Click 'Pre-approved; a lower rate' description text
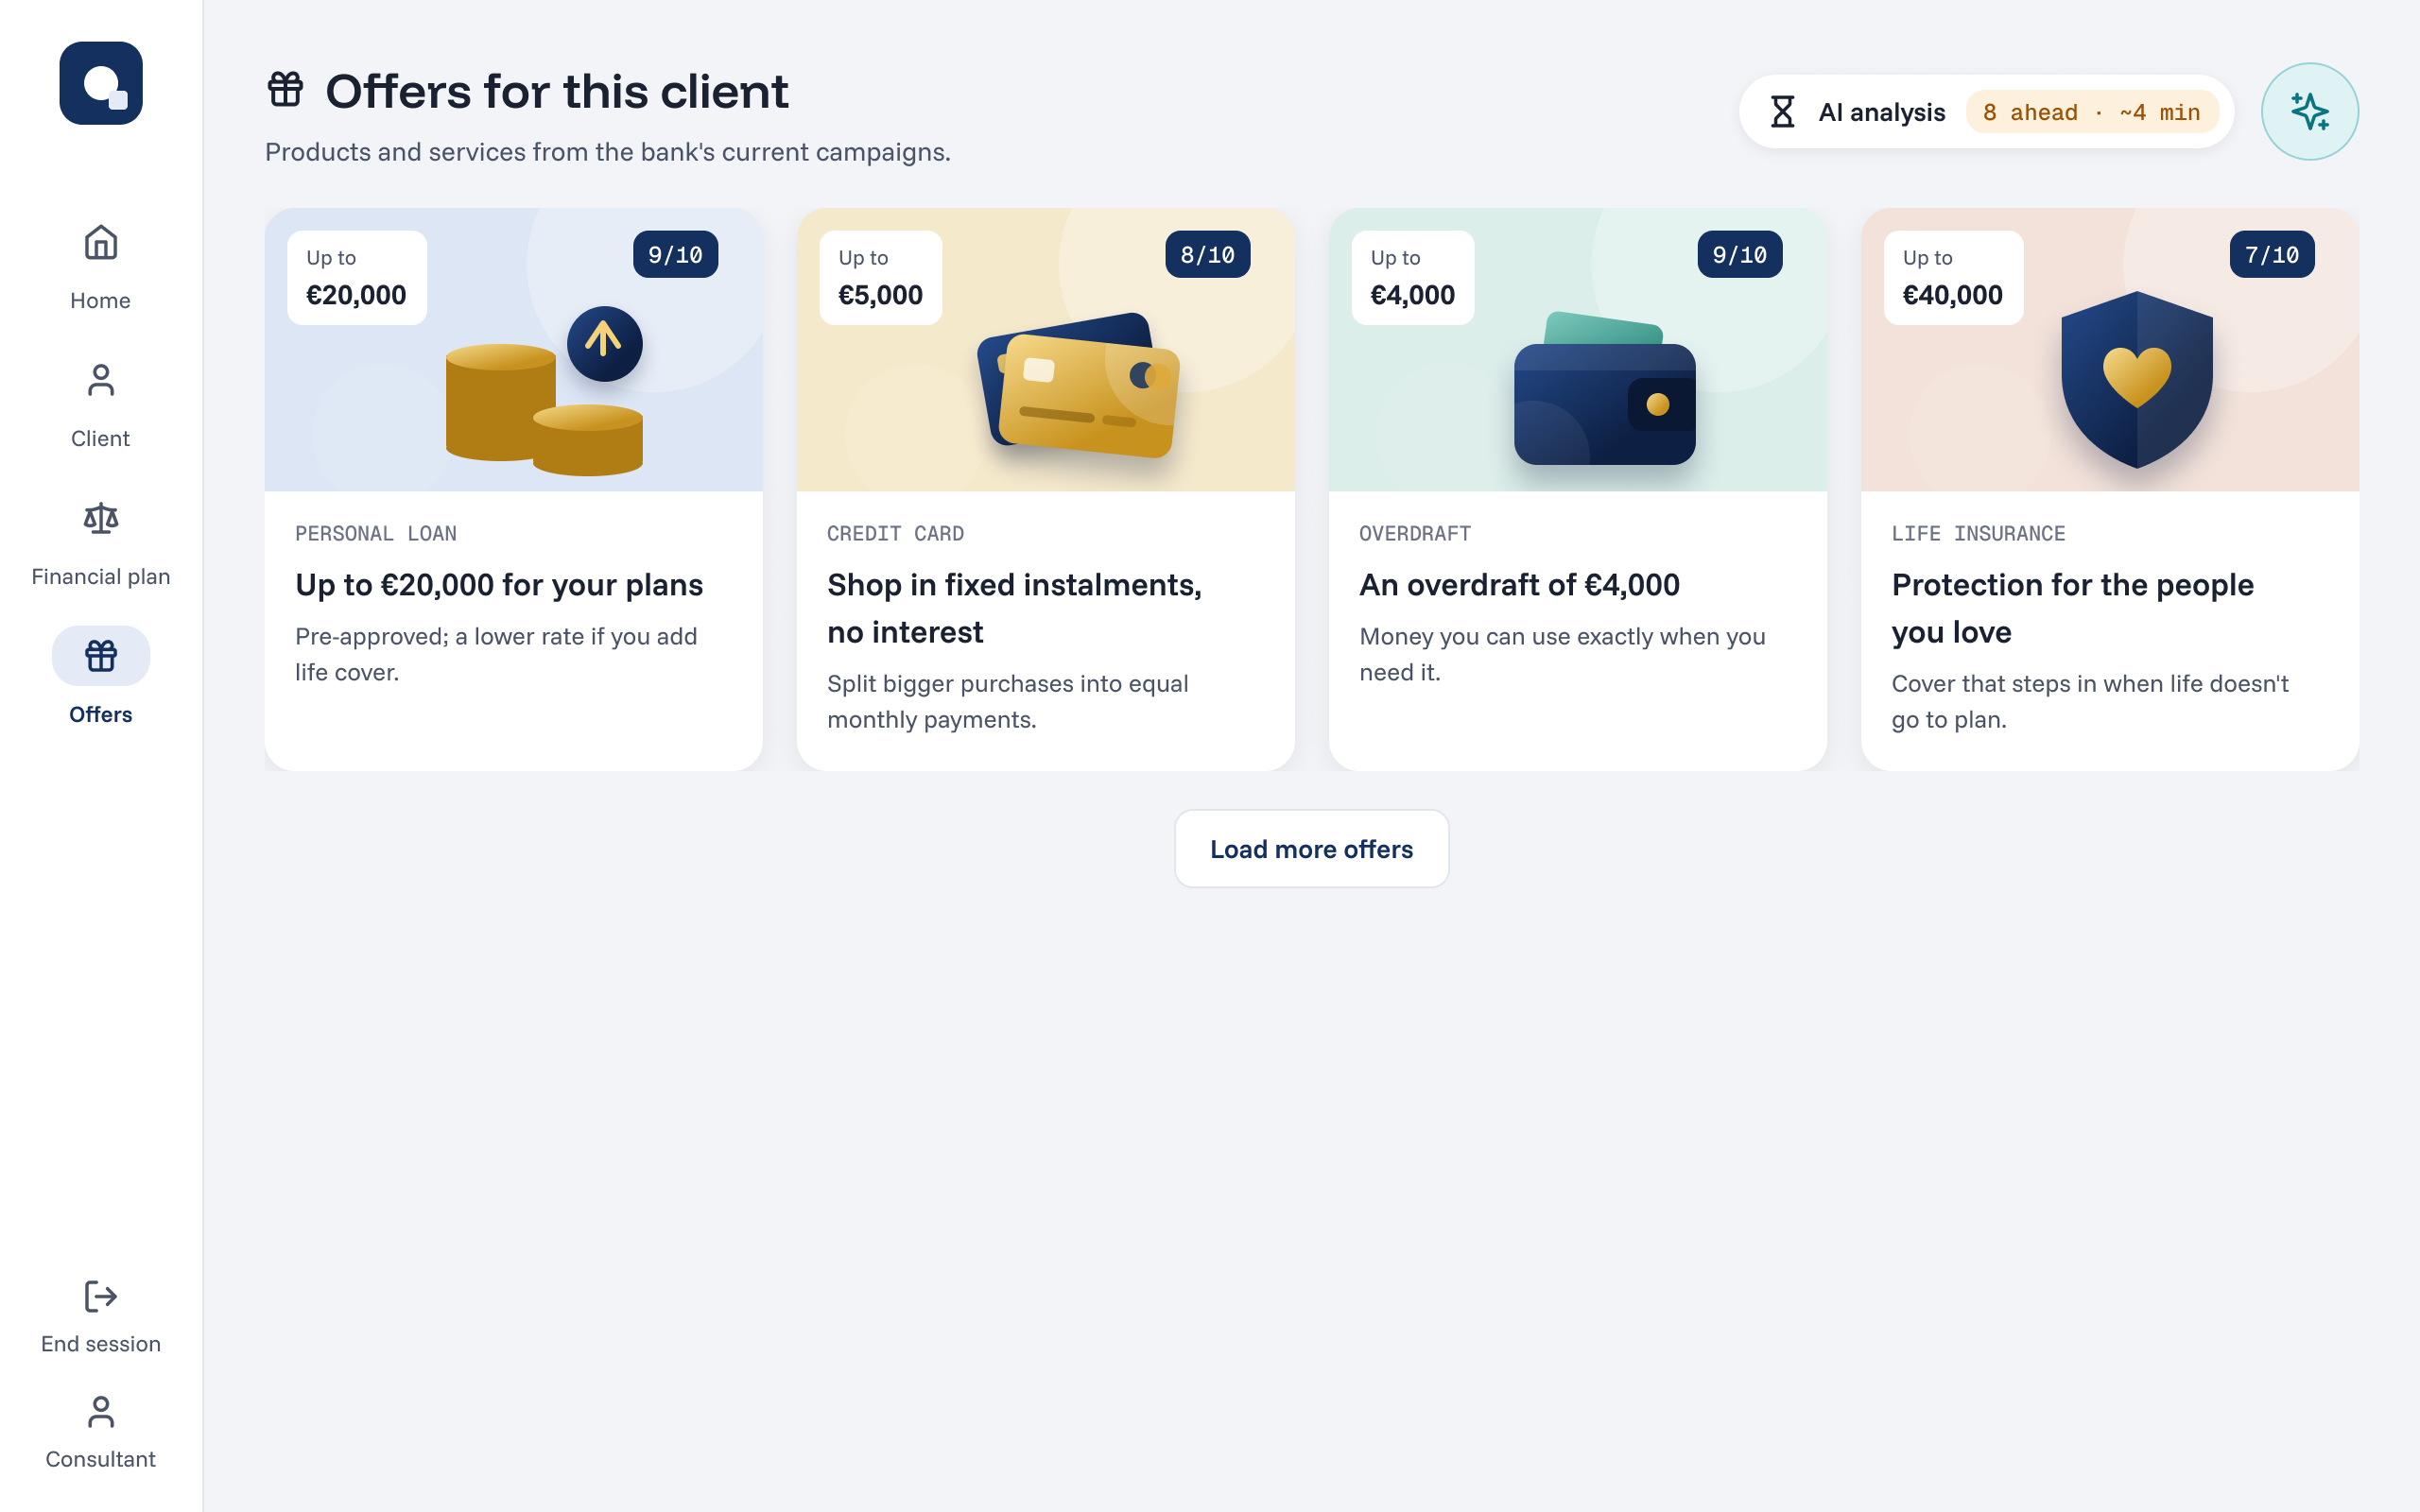This screenshot has height=1512, width=2420. click(x=496, y=654)
